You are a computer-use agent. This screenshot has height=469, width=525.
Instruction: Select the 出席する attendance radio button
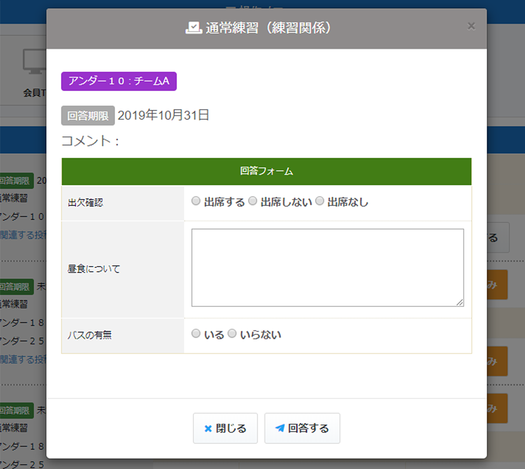pos(196,201)
